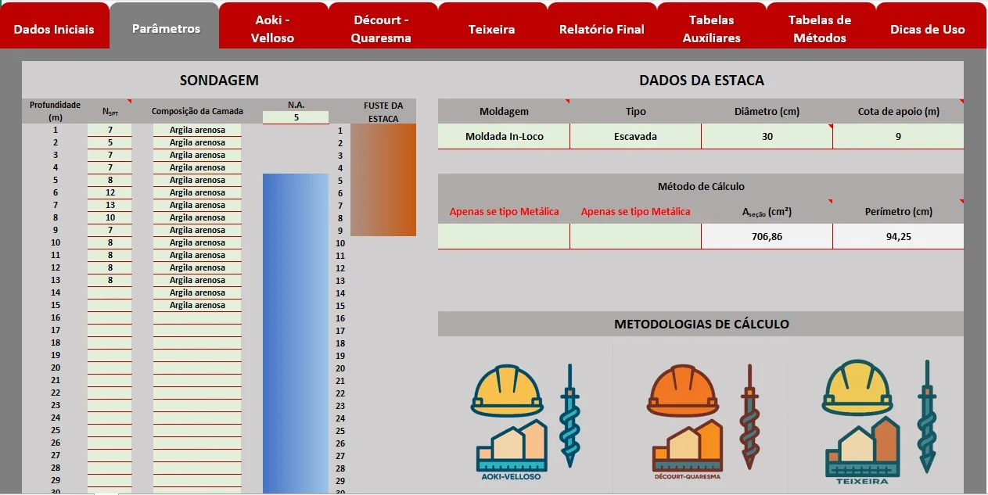Click the Método de Cálculo header
The width and height of the screenshot is (988, 495).
coord(701,186)
